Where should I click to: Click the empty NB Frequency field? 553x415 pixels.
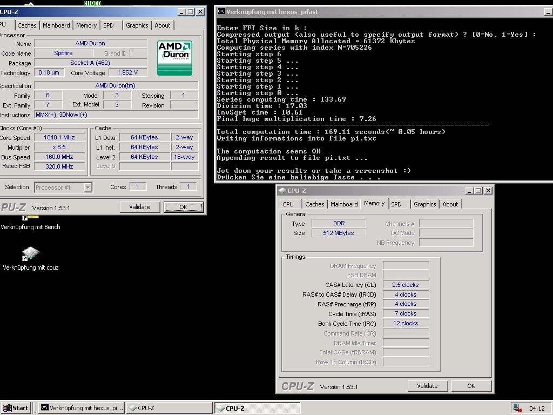446,243
